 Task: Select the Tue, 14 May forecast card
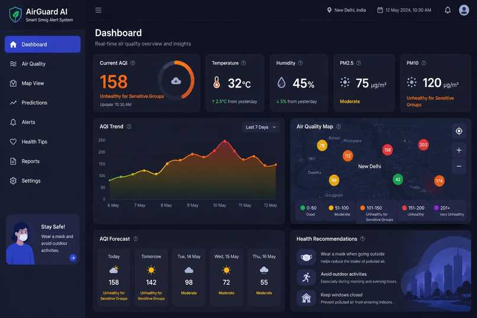(189, 277)
